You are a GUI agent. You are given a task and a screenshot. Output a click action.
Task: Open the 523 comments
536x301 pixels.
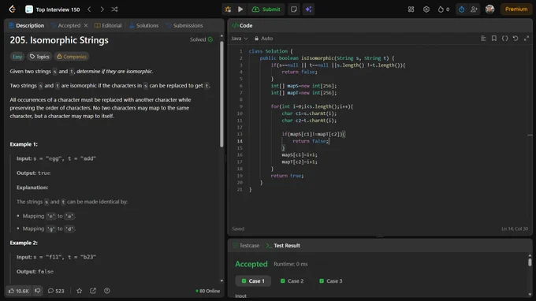(56, 291)
